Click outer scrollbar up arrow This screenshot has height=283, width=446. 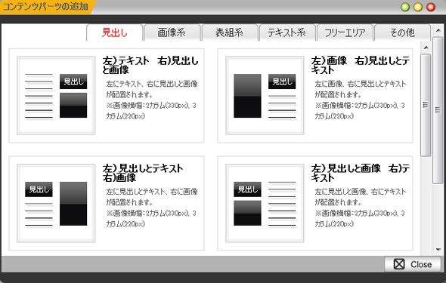click(438, 30)
